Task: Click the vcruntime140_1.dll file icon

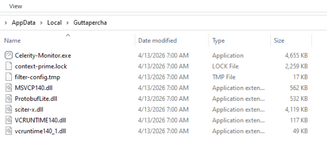Action: [x=9, y=131]
